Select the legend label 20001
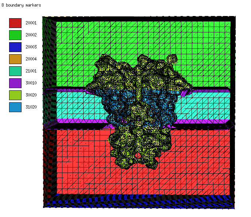This screenshot has height=217, width=251. [x=31, y=23]
